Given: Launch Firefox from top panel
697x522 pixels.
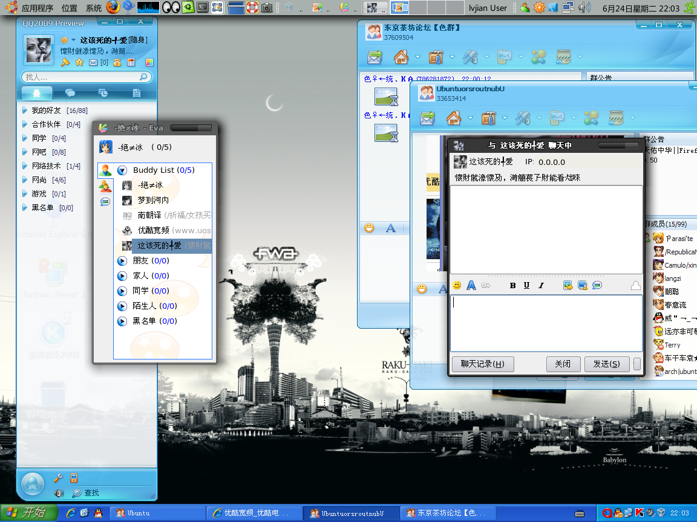Looking at the screenshot, I should [113, 7].
